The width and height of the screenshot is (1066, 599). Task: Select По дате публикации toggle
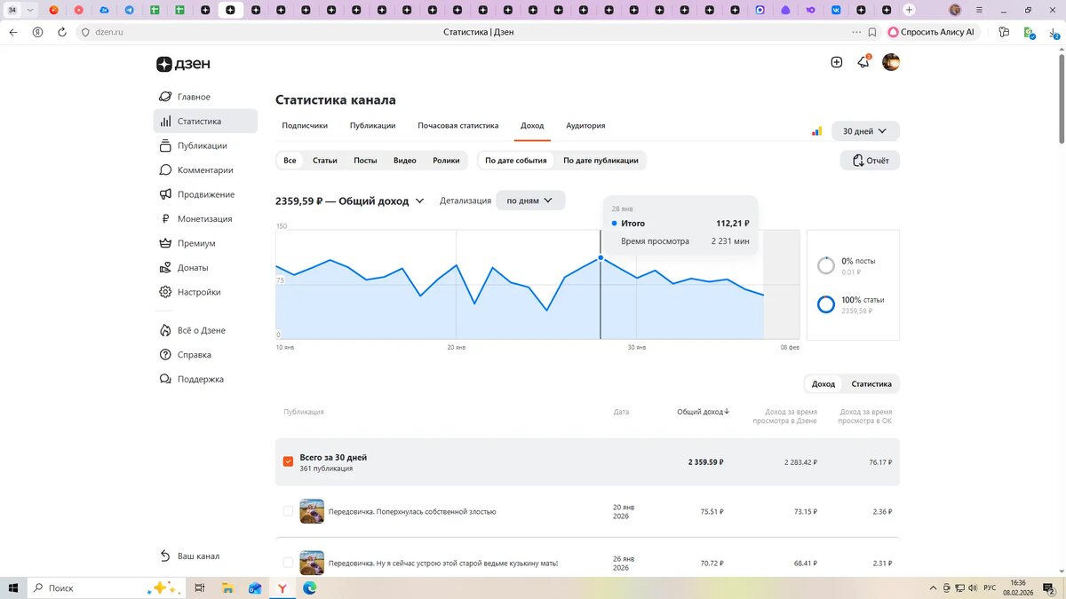tap(601, 161)
